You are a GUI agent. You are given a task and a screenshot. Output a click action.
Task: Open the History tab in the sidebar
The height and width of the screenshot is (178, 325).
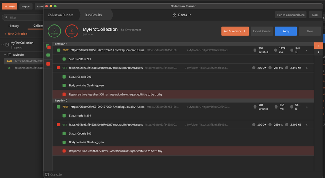(x=13, y=26)
